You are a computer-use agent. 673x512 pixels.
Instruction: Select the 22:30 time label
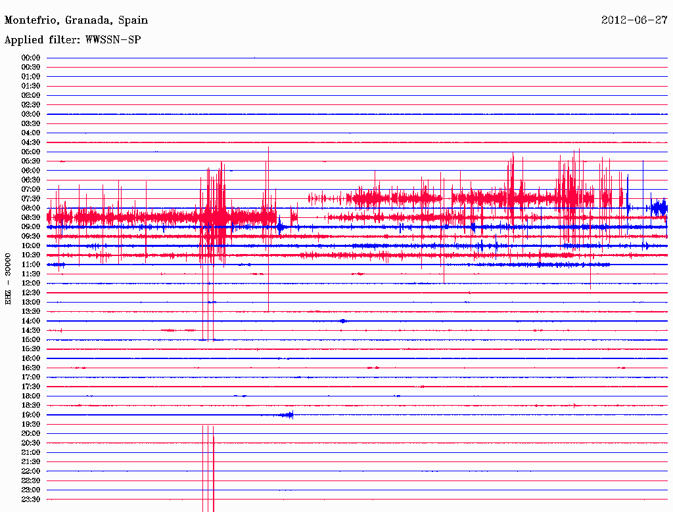(x=31, y=480)
